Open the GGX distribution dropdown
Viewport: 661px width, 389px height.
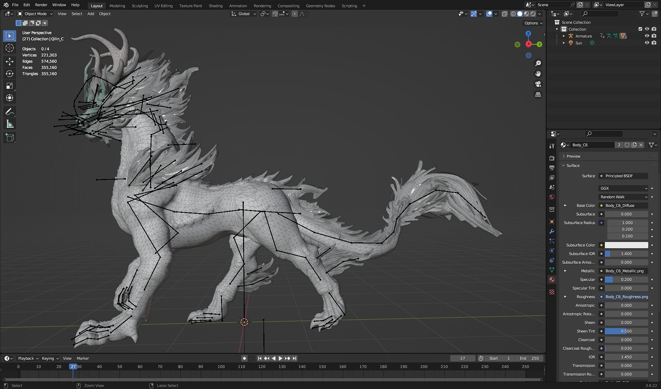coord(624,188)
